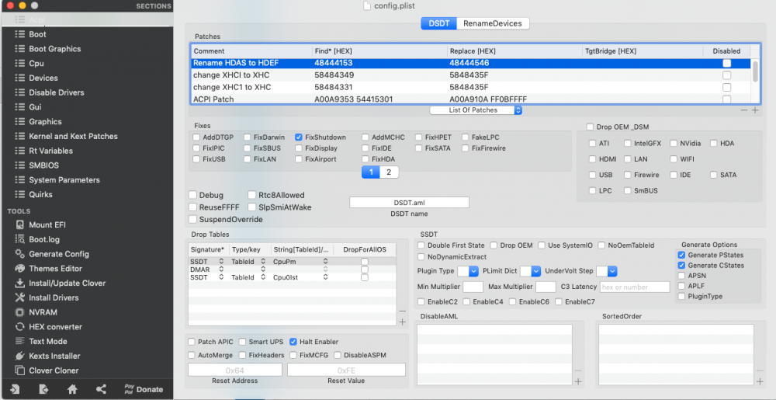Click the export config icon in bottom bar
776x400 pixels.
(x=43, y=389)
